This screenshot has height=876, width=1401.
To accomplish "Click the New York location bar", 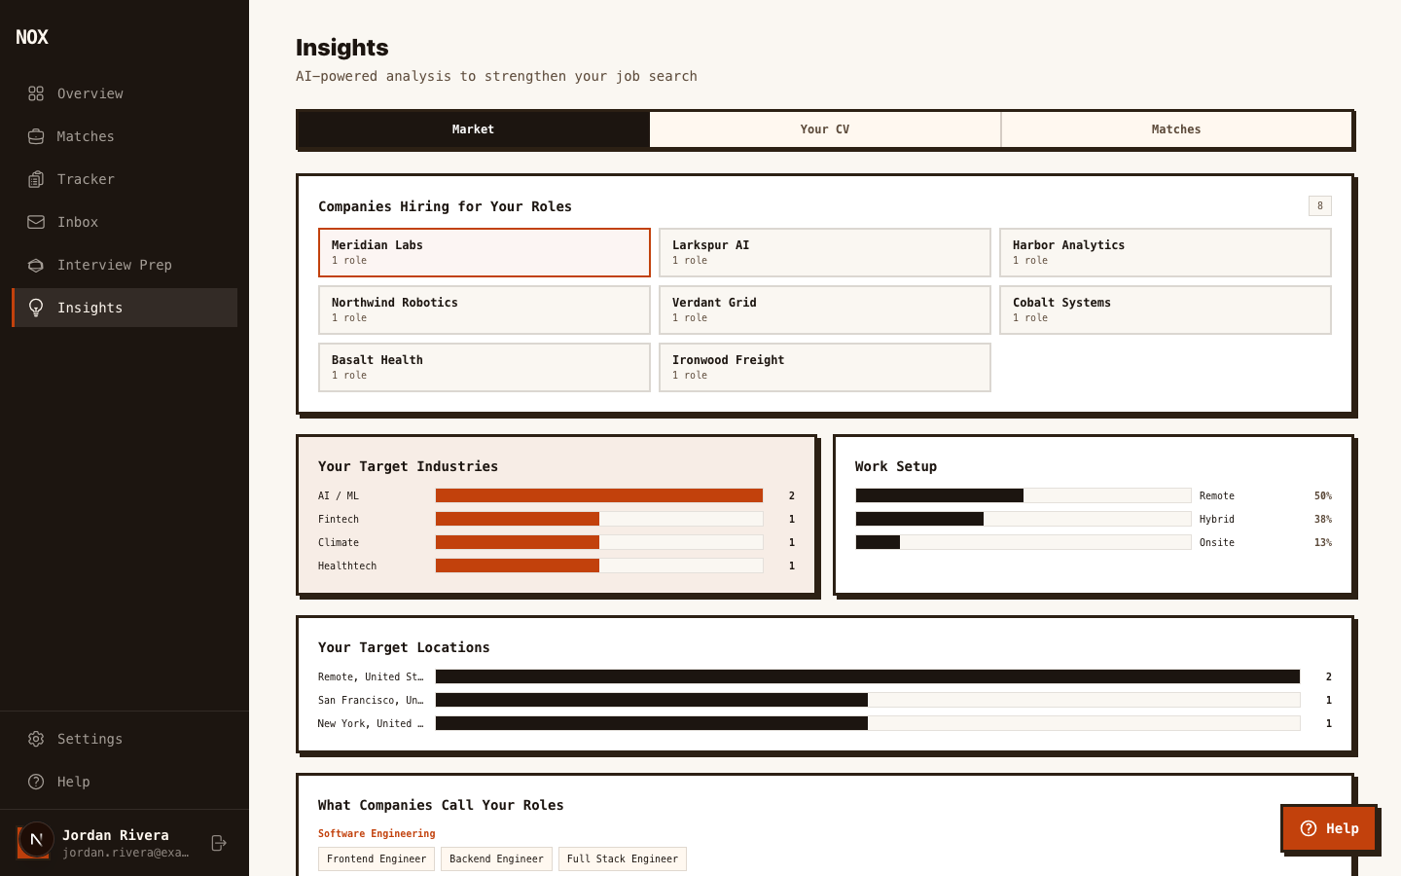I will coord(868,723).
